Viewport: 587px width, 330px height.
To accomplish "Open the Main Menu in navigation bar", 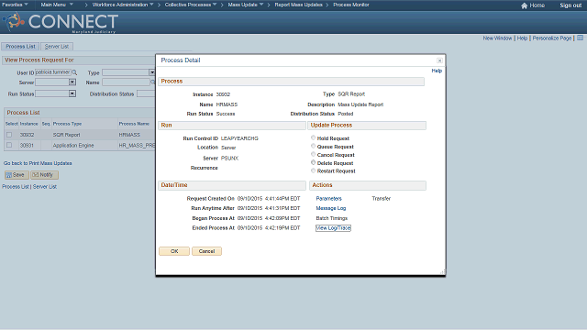I will 57,5.
